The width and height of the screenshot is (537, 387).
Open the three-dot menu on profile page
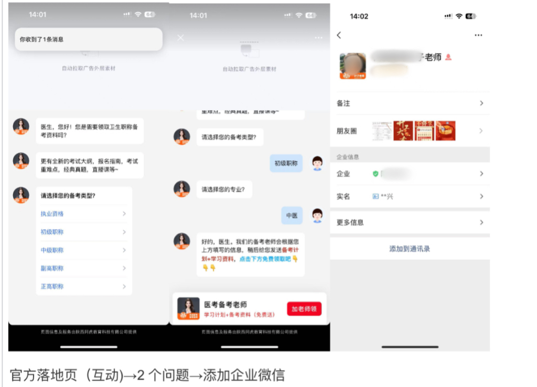coord(478,35)
